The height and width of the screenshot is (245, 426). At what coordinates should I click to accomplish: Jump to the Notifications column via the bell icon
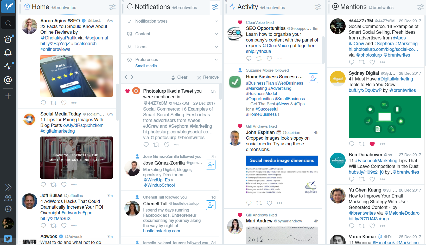(x=8, y=53)
